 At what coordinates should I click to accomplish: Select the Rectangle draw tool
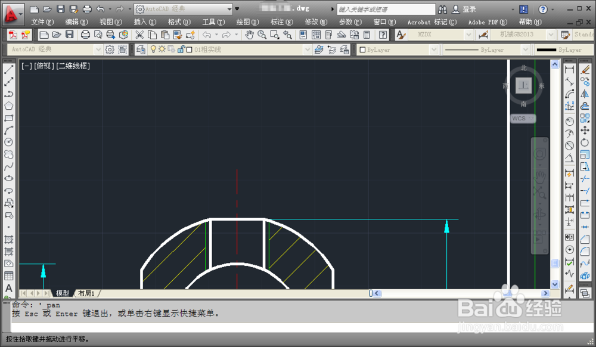click(9, 118)
